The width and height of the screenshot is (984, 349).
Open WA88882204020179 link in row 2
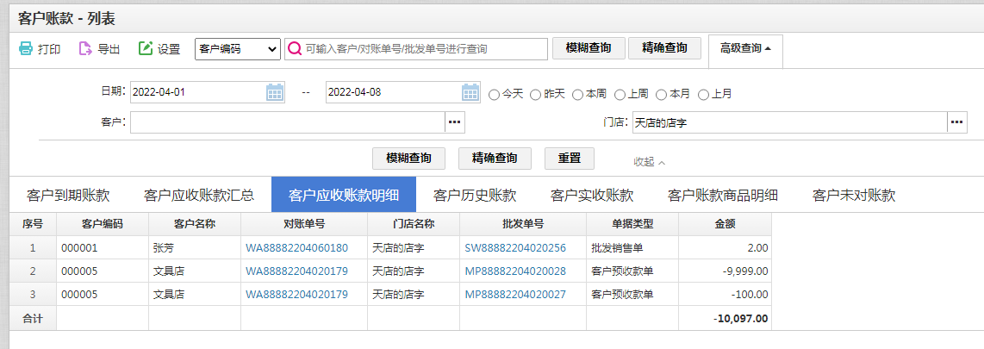coord(296,271)
